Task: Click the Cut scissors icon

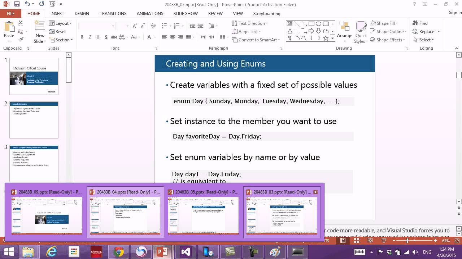Action: [x=21, y=23]
